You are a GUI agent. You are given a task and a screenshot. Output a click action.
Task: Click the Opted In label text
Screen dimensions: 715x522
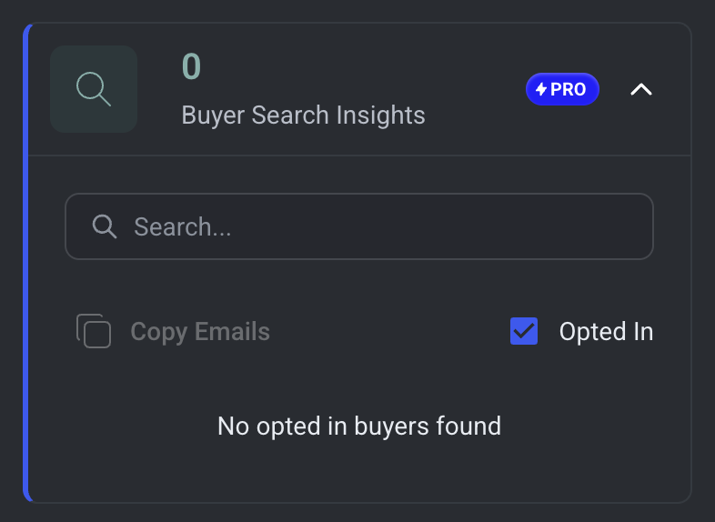coord(606,332)
